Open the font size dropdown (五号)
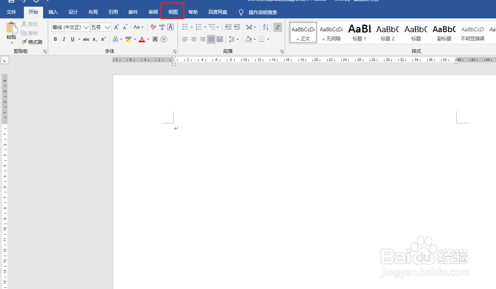 tap(107, 27)
